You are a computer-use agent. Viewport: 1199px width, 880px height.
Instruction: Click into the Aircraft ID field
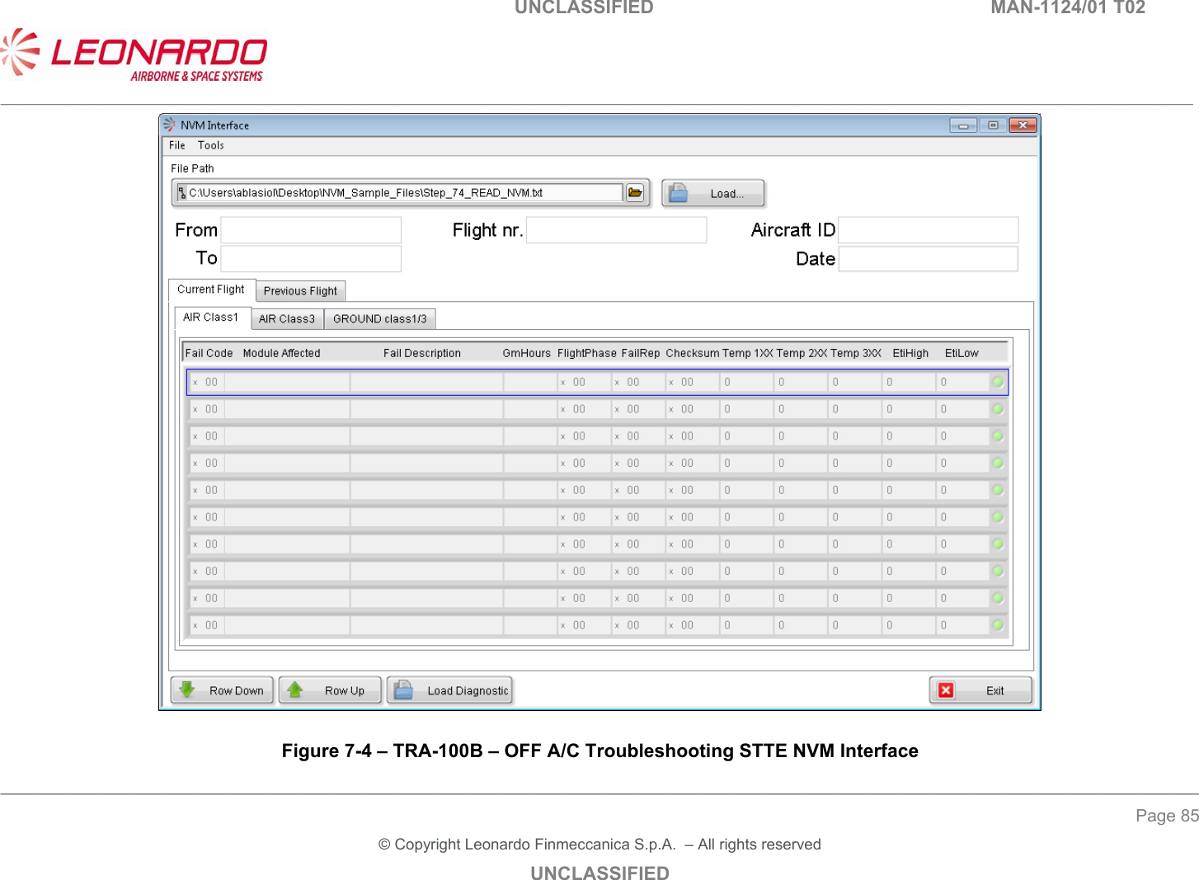tap(929, 230)
